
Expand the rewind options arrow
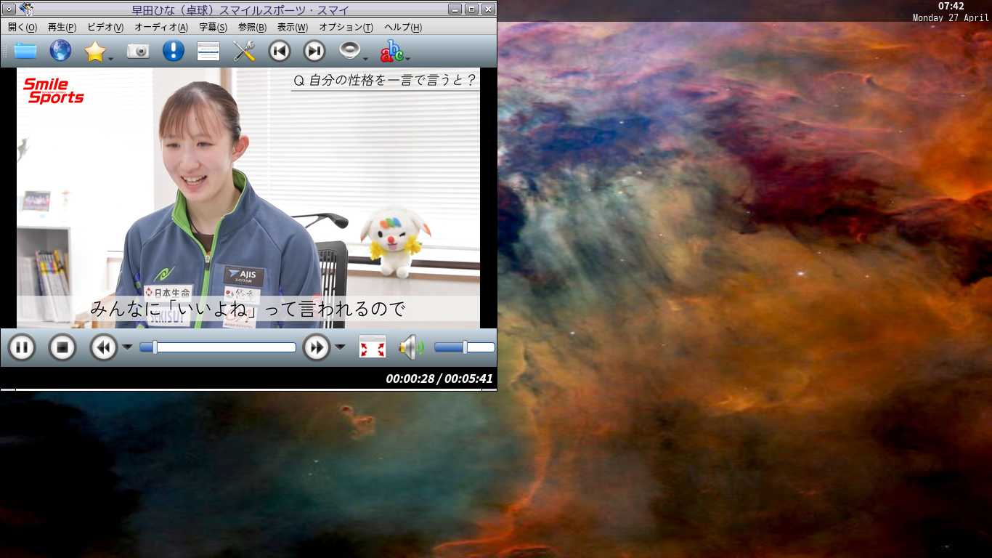[127, 347]
